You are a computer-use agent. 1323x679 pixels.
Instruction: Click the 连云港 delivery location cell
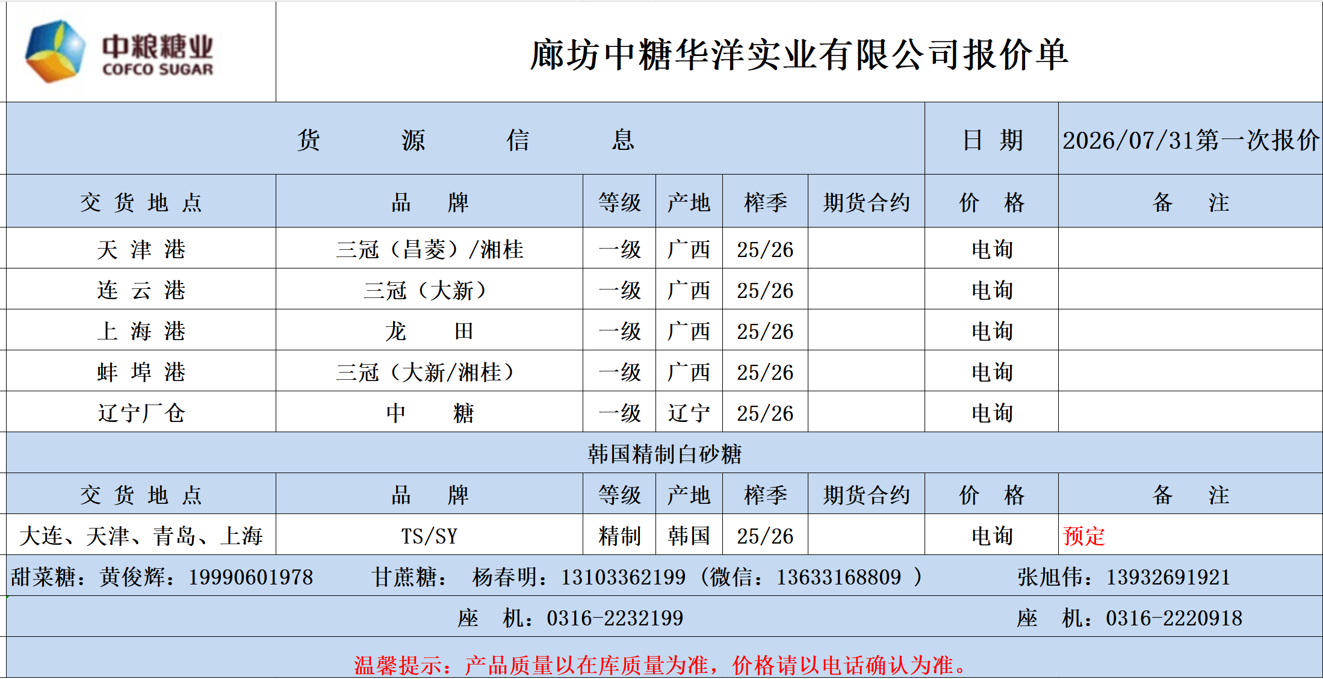141,289
